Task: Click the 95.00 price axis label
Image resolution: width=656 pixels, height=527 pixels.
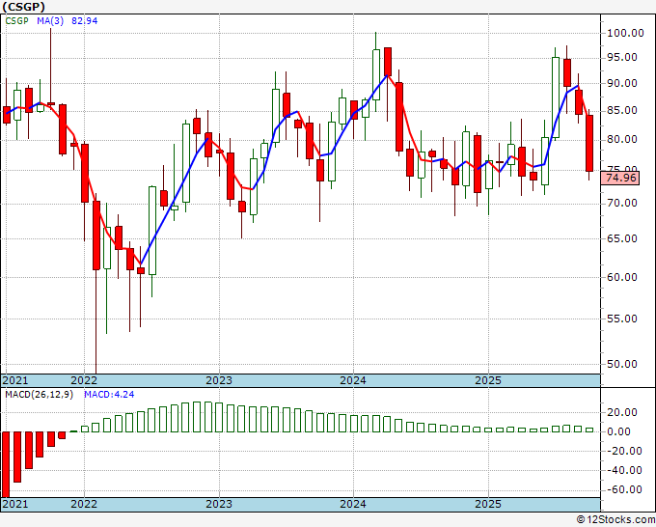Action: click(x=622, y=57)
